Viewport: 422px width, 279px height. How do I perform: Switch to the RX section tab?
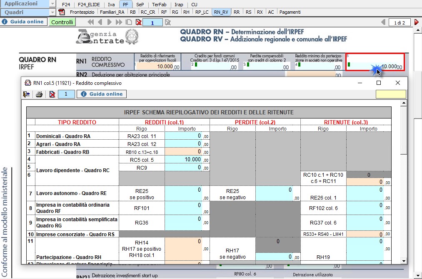click(260, 12)
